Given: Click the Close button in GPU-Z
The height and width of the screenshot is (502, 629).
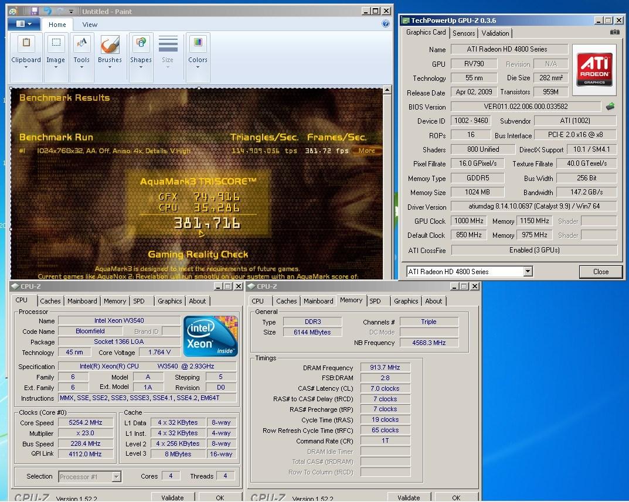Looking at the screenshot, I should [600, 271].
